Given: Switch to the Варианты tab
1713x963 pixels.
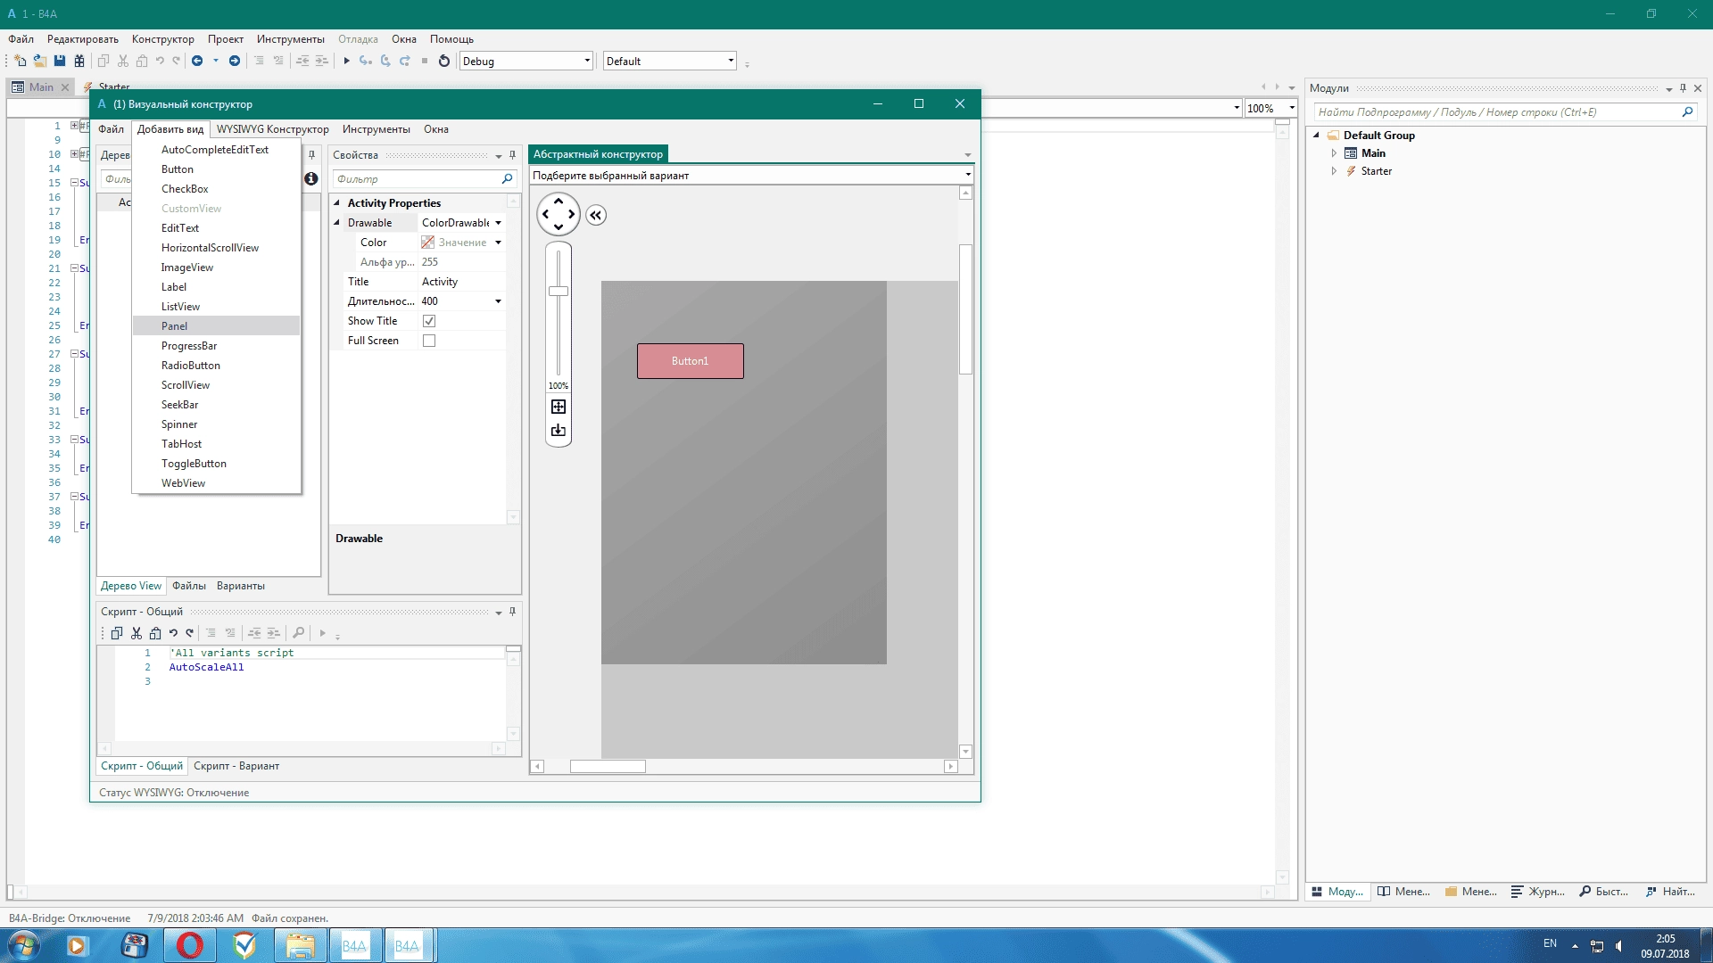Looking at the screenshot, I should pyautogui.click(x=241, y=586).
